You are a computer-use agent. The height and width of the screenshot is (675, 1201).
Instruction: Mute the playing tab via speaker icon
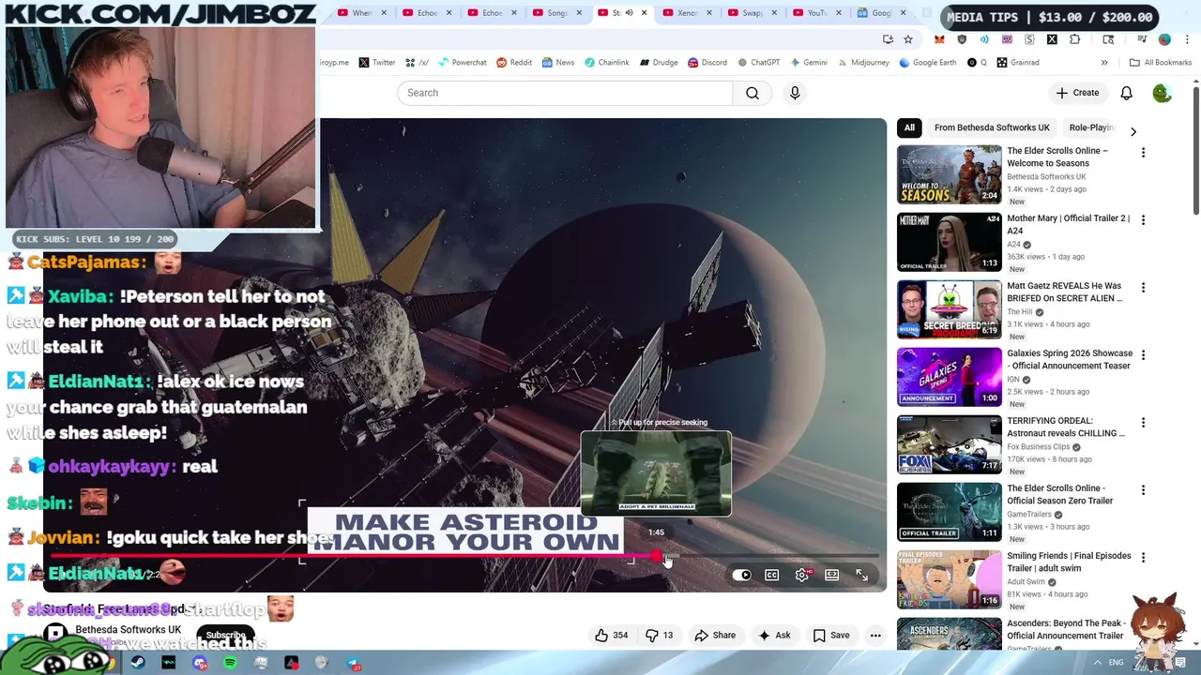[x=629, y=13]
